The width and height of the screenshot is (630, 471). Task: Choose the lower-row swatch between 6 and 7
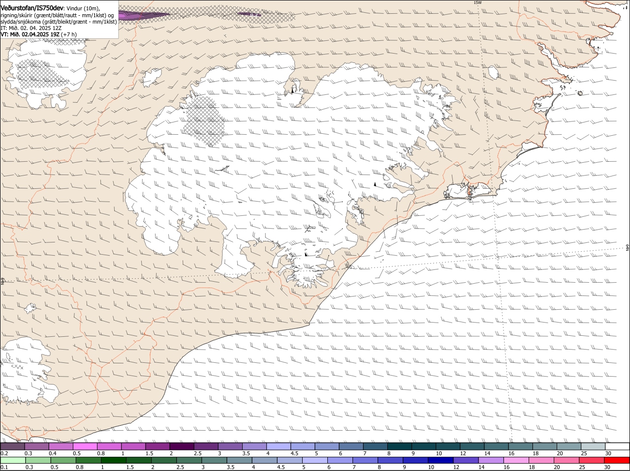point(340,460)
